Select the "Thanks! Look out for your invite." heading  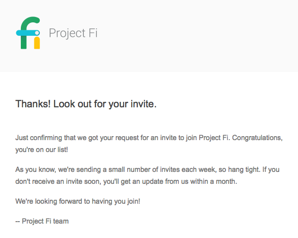pos(86,104)
